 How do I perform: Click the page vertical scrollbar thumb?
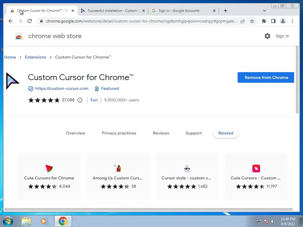297,80
